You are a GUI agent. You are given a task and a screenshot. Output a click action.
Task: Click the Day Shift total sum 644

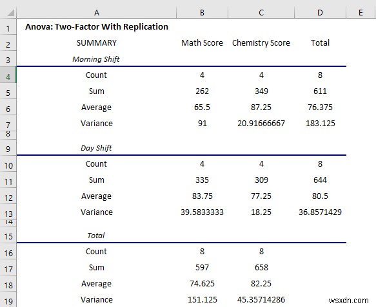320,180
